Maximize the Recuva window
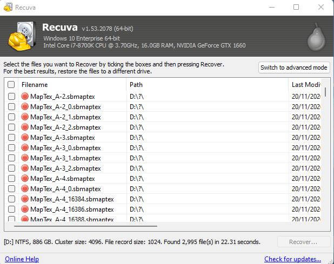Viewport: 334px width, 264px height. pyautogui.click(x=296, y=7)
